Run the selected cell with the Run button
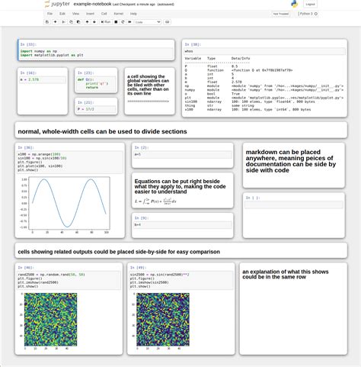Viewport: 361px width, 367px height. pyautogui.click(x=106, y=22)
